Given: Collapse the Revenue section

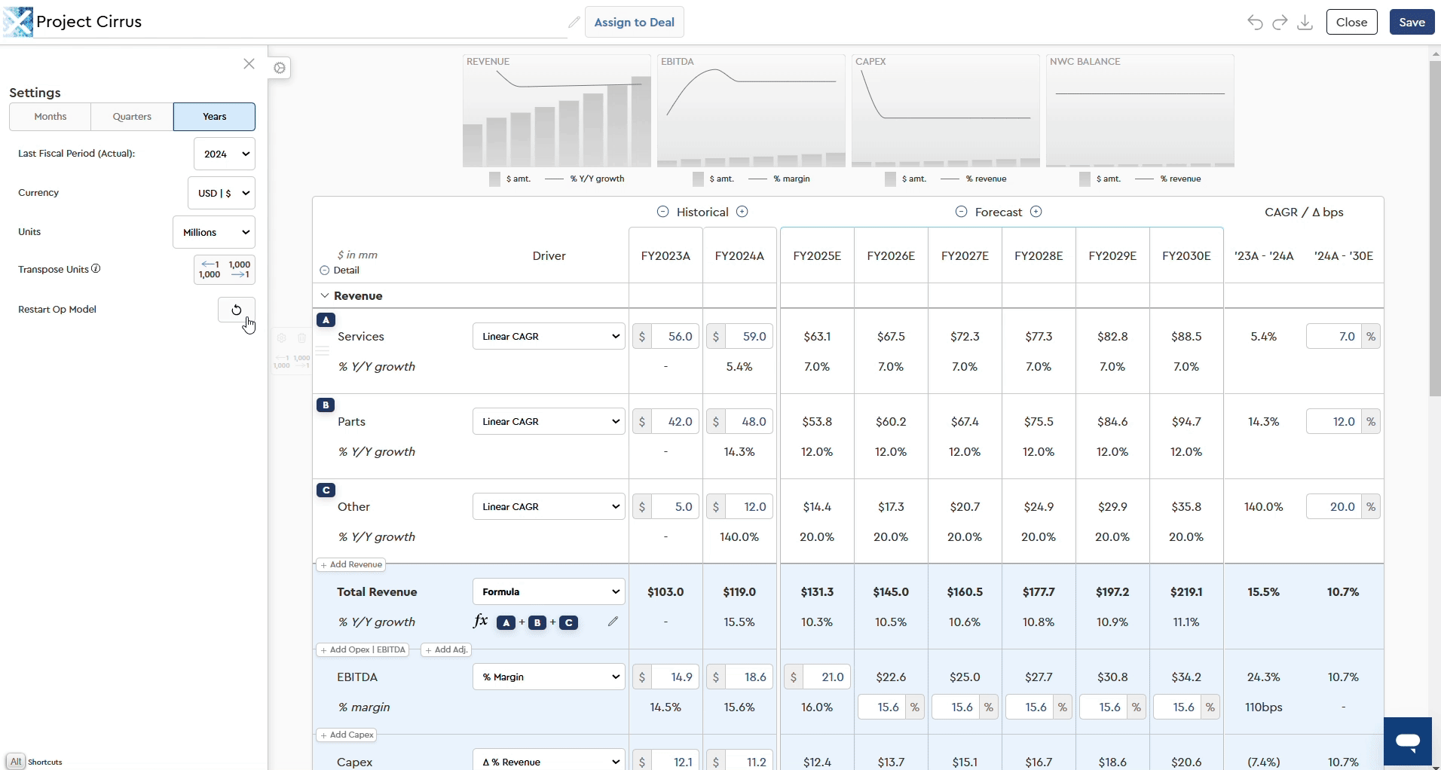Looking at the screenshot, I should pos(325,296).
